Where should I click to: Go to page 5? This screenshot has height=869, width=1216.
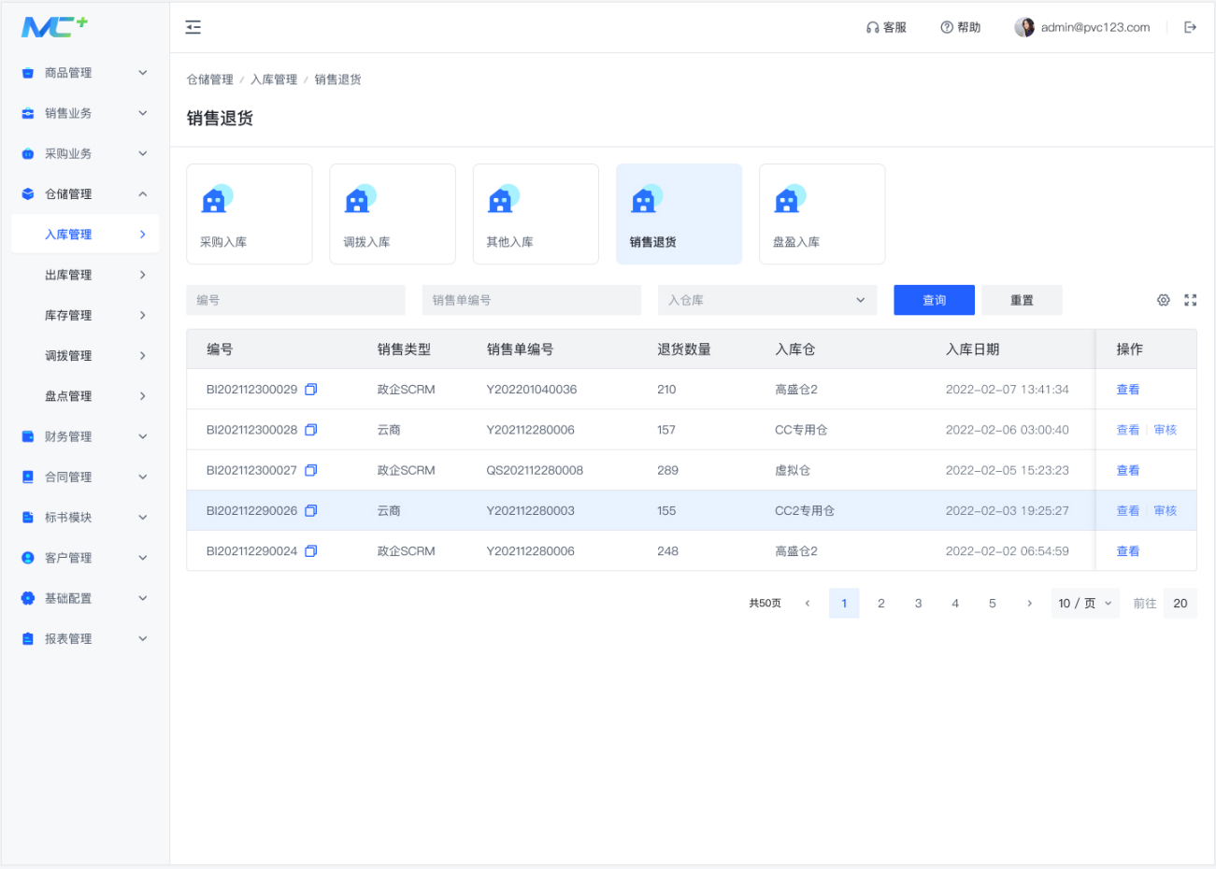coord(993,604)
